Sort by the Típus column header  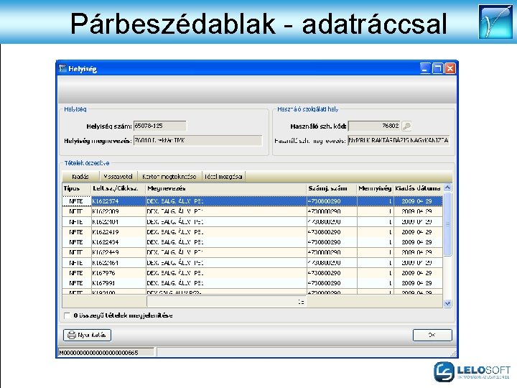tap(77, 189)
